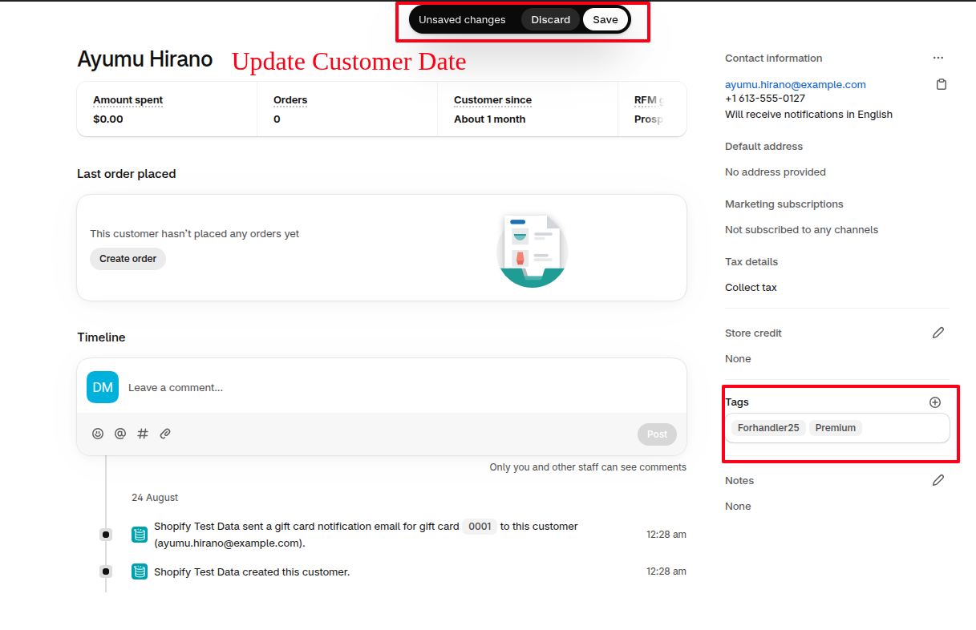Click the '24 August' timeline date
The image size is (976, 630).
(x=155, y=498)
